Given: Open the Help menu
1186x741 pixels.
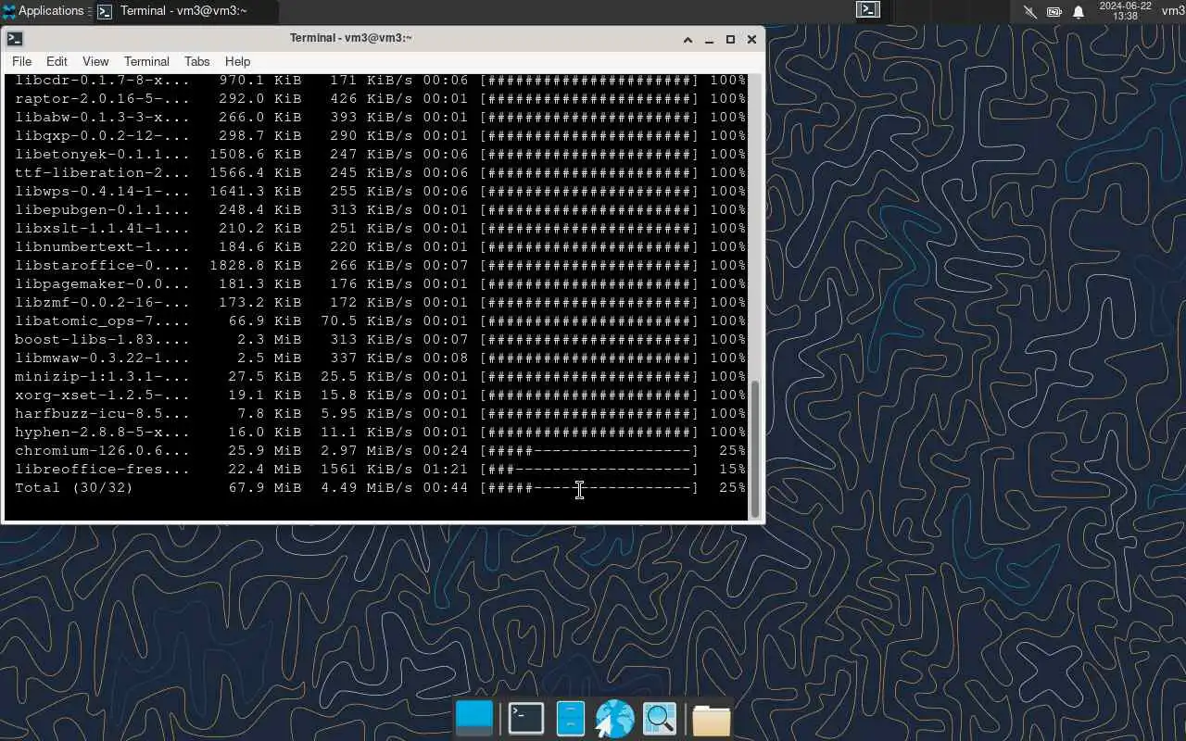Looking at the screenshot, I should (x=237, y=61).
